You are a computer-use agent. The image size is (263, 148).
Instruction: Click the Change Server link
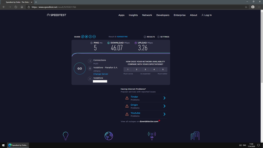(x=101, y=74)
